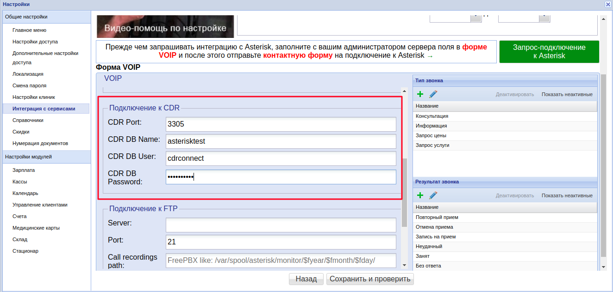The image size is (613, 292).
Task: Open Стационар module settings
Action: [25, 251]
